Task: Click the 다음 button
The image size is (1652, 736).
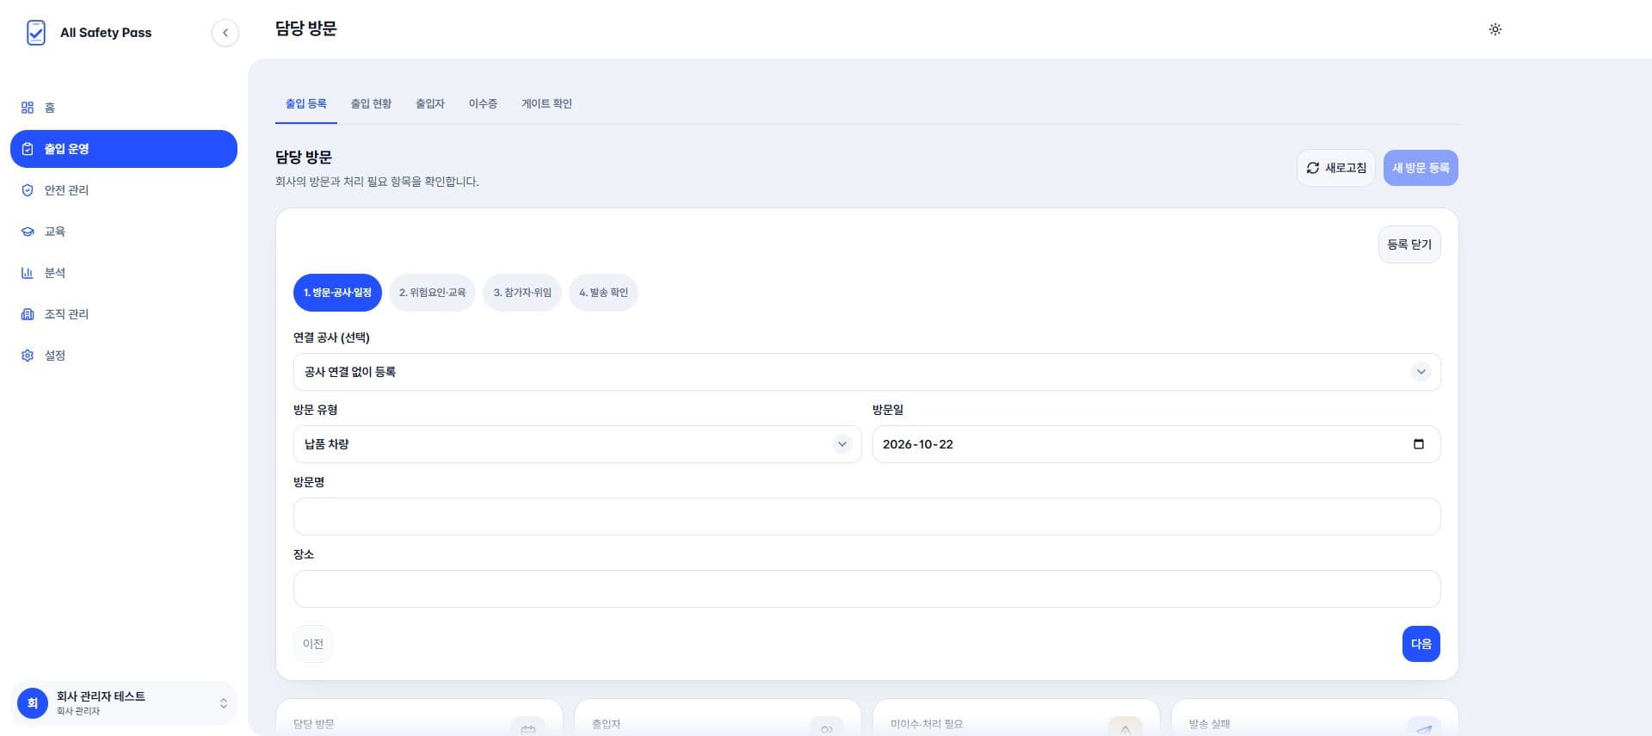Action: coord(1421,644)
